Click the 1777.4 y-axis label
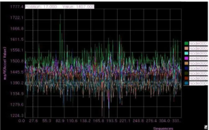Screen dimensions: 209x130 tap(17, 7)
